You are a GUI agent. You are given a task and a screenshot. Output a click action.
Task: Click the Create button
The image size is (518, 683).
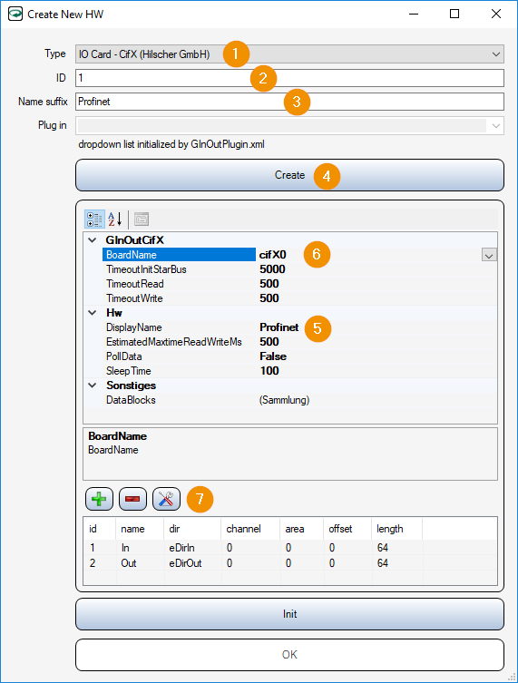(x=289, y=175)
